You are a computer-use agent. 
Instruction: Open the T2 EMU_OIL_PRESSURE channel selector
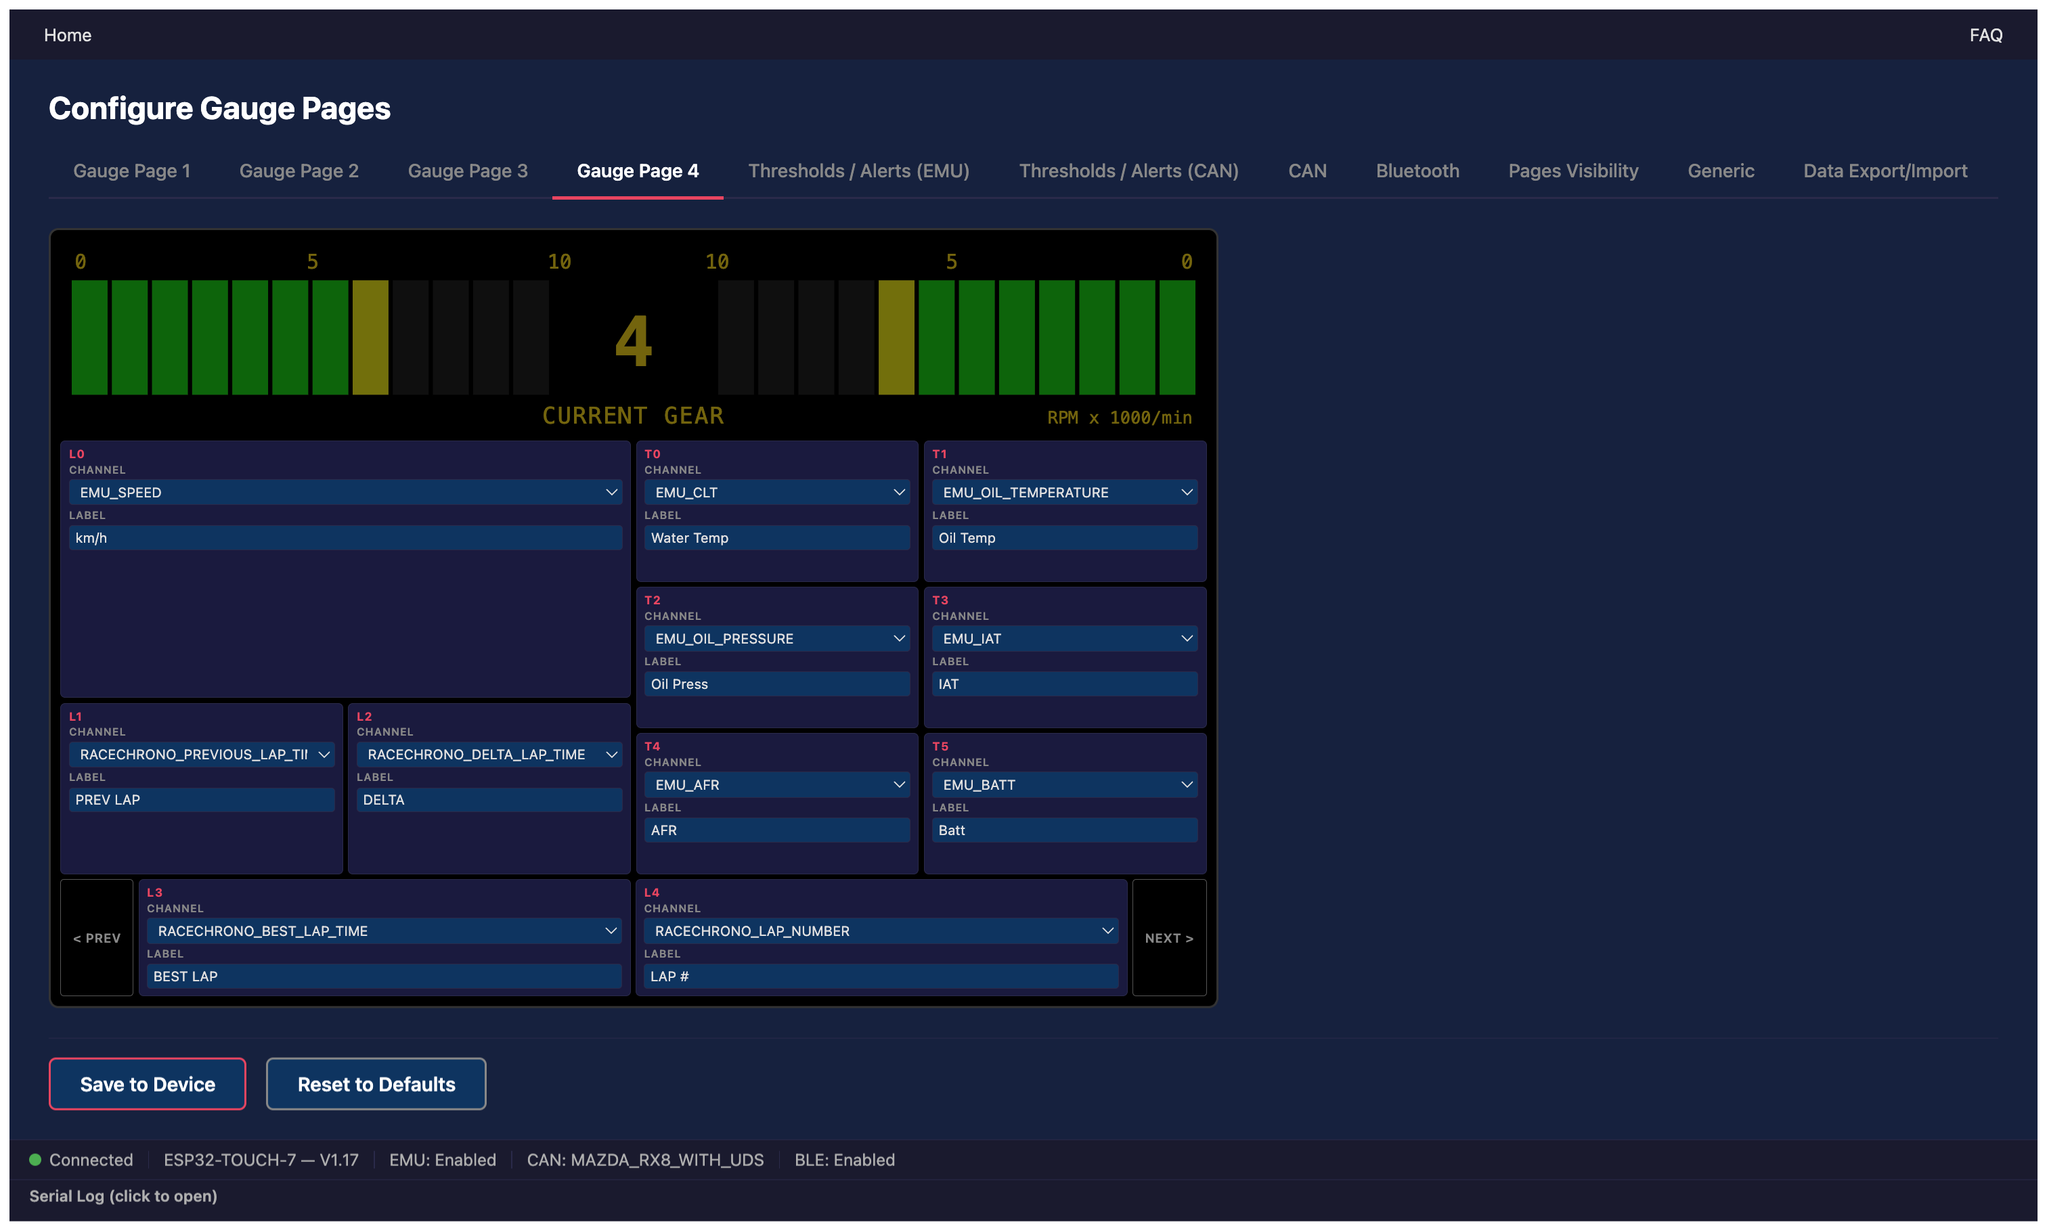click(776, 639)
